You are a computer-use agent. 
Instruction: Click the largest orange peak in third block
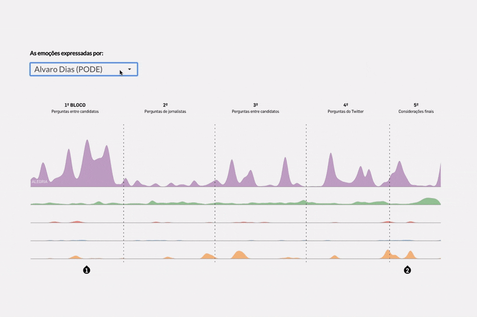[x=239, y=255]
